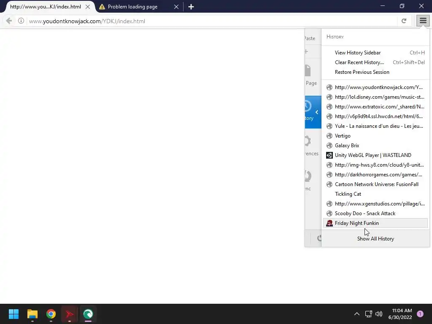Image resolution: width=432 pixels, height=324 pixels.
Task: Show site information icon in address bar
Action: tap(21, 21)
